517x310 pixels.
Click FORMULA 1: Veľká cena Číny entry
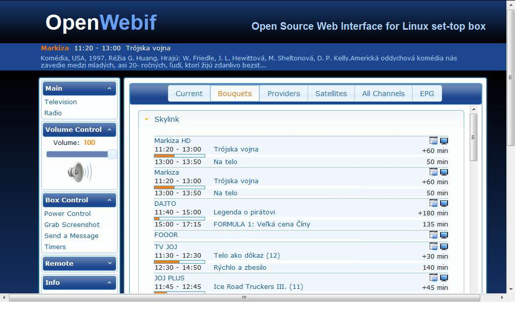pyautogui.click(x=262, y=224)
